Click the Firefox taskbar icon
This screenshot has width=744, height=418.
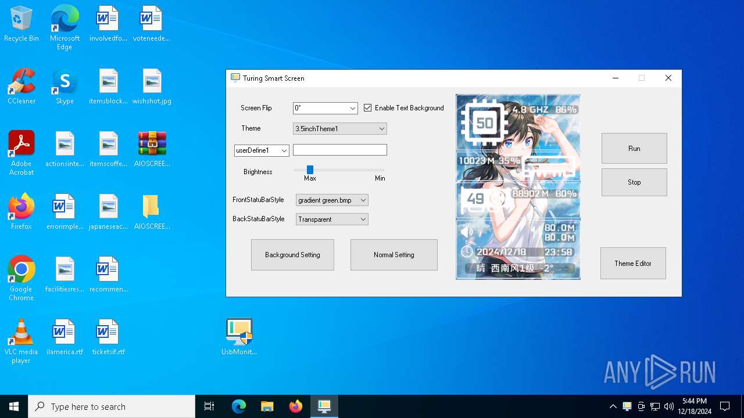point(296,406)
